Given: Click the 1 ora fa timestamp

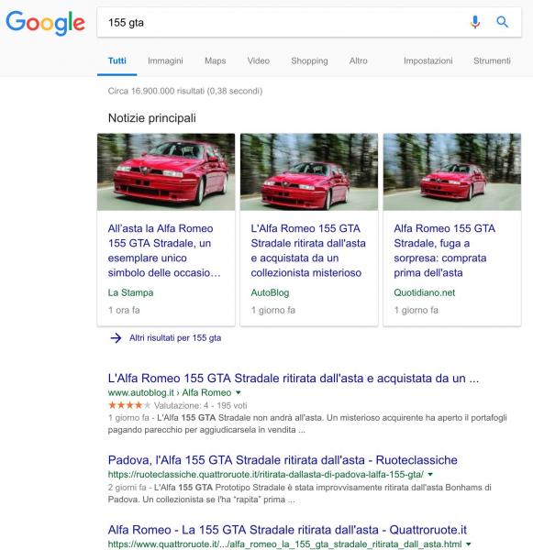Looking at the screenshot, I should click(124, 310).
